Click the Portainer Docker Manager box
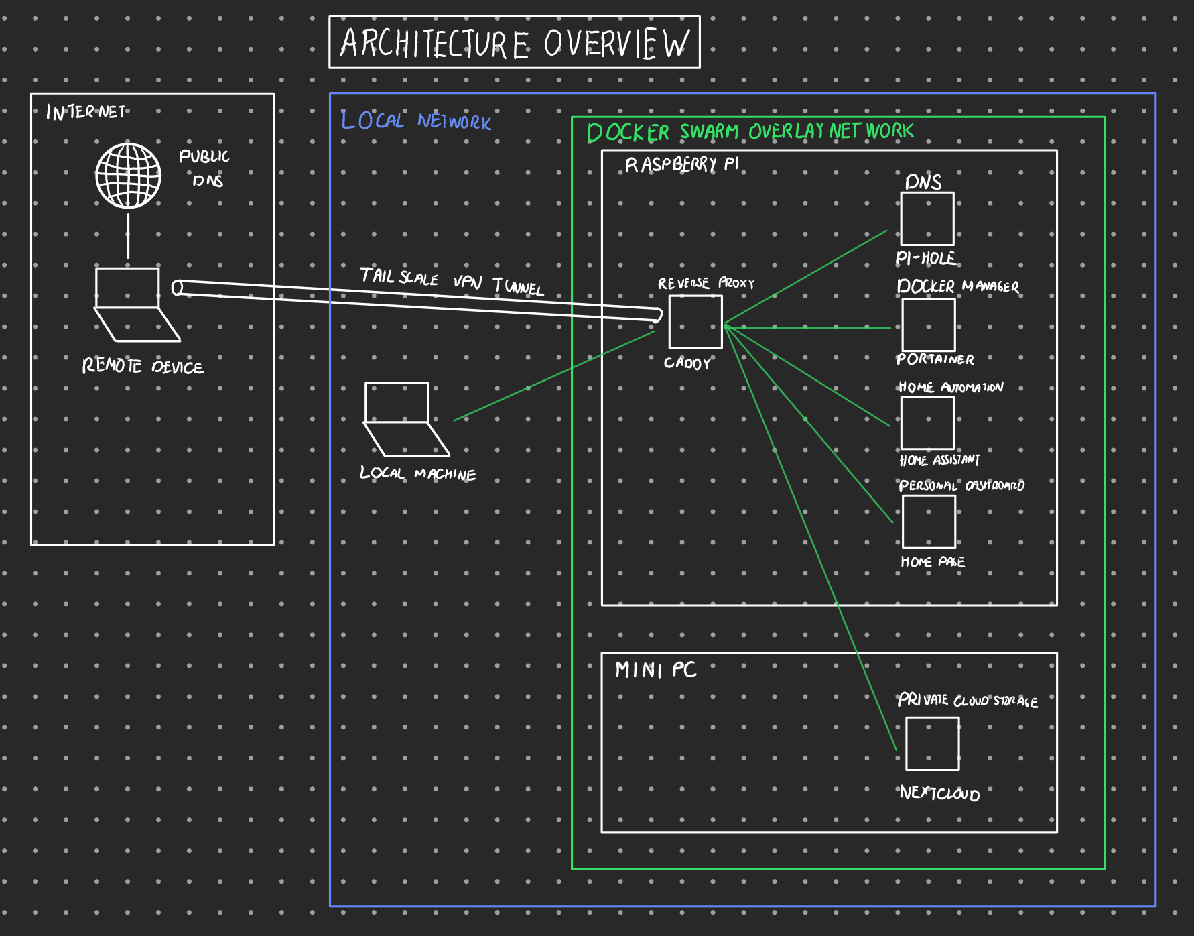The width and height of the screenshot is (1194, 936). point(929,325)
